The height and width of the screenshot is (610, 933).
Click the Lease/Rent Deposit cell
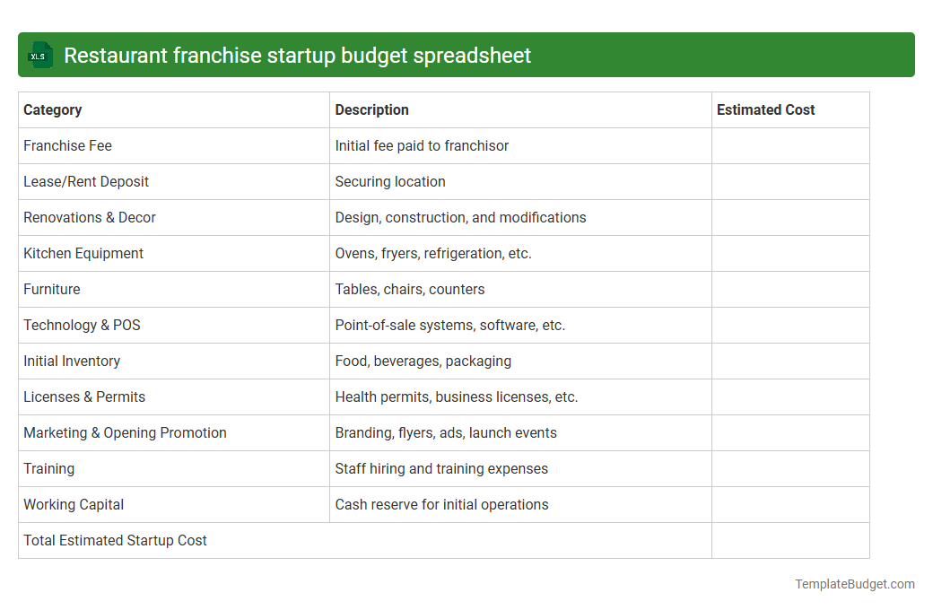[86, 181]
